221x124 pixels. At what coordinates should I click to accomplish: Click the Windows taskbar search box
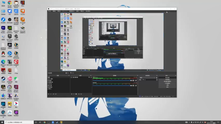click(19, 122)
